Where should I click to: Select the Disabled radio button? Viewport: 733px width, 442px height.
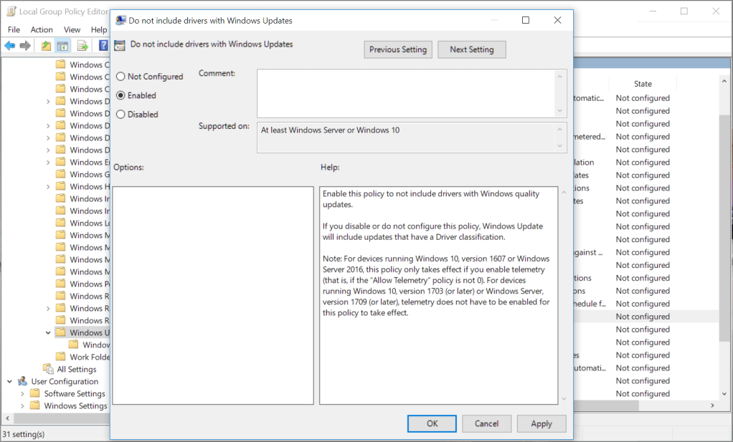pos(120,114)
